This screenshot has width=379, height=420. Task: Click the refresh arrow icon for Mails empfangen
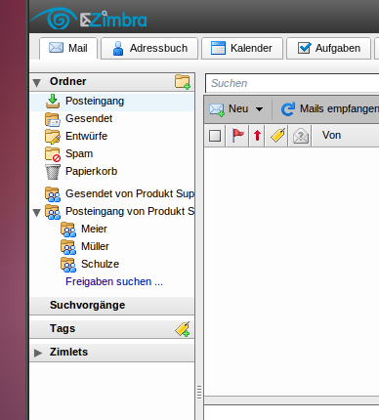[288, 109]
